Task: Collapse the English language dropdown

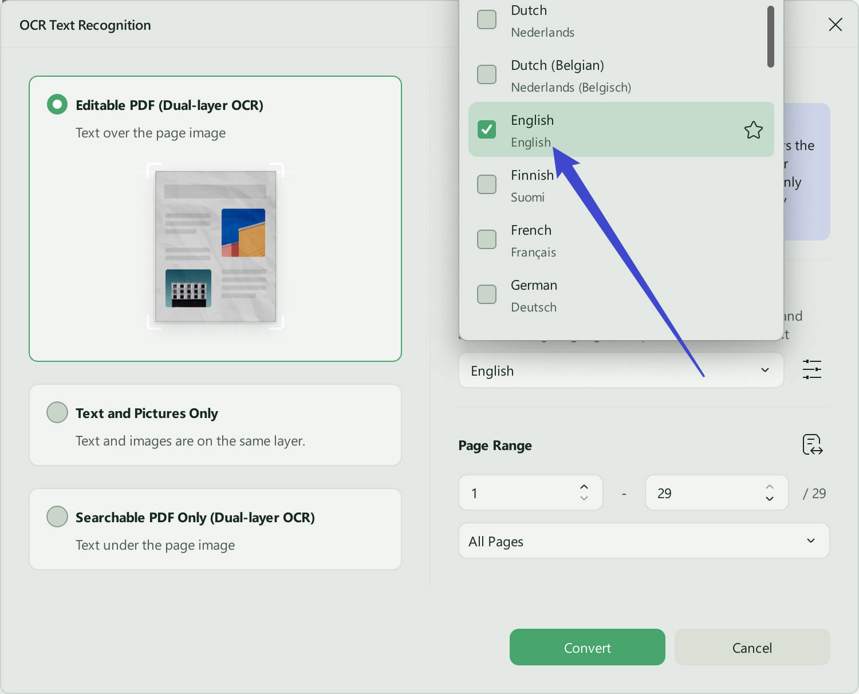Action: (x=621, y=370)
